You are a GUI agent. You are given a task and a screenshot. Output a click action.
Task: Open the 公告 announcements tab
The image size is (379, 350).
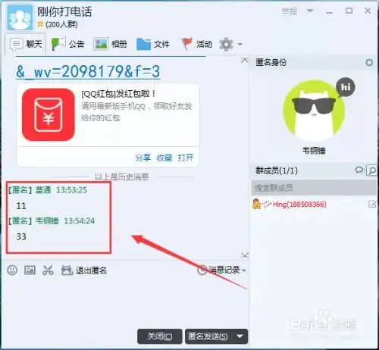[67, 44]
